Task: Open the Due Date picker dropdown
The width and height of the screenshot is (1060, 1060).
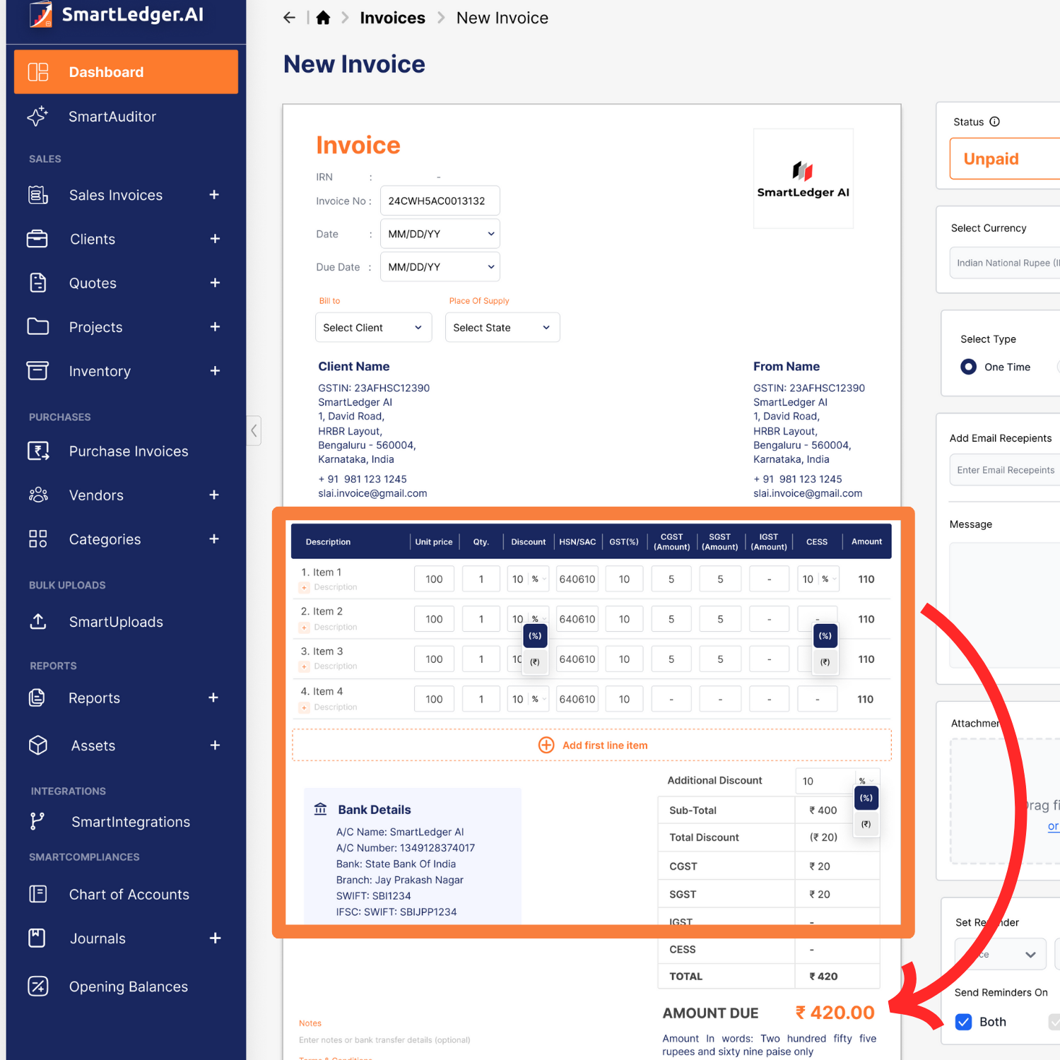Action: 440,267
